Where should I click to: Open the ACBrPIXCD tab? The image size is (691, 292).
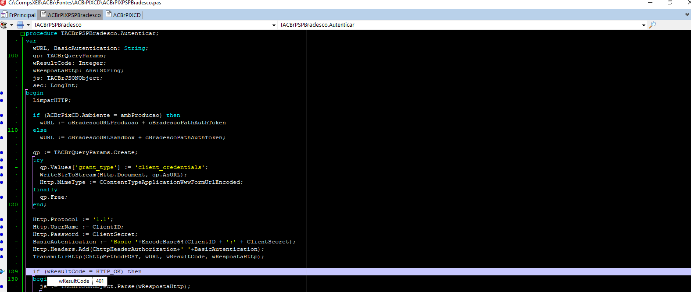coord(123,15)
